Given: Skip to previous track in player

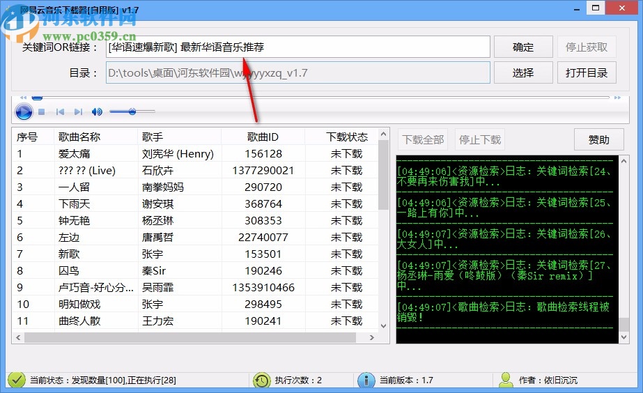Looking at the screenshot, I should (60, 111).
